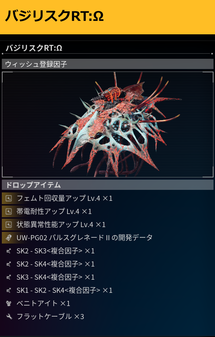This screenshot has width=215, height=337.
Task: Click the ドロップアイテム section header
Action: tap(108, 185)
